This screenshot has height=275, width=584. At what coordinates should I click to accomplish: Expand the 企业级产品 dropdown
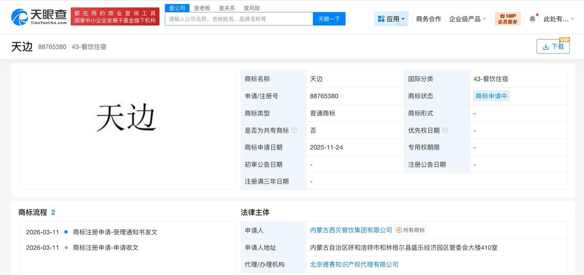[466, 18]
